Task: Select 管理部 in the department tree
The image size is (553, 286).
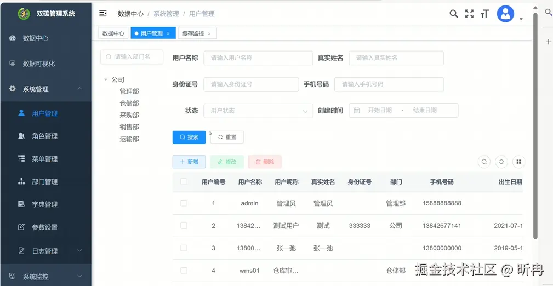Action: pyautogui.click(x=129, y=91)
